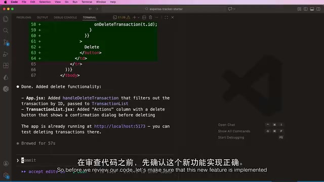Viewport: 324px width, 182px height.
Task: Go back with the left arrow
Action: coord(90,9)
